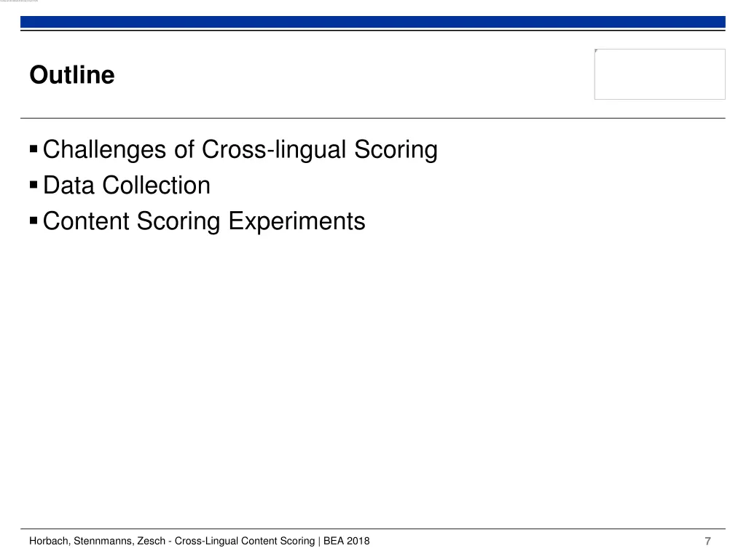Select the author names Horbach, Stennmanns, Zesch
This screenshot has width=746, height=559.
pyautogui.click(x=97, y=541)
